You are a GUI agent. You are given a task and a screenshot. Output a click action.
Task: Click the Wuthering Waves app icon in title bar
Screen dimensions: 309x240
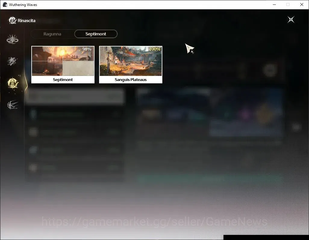(5, 4)
